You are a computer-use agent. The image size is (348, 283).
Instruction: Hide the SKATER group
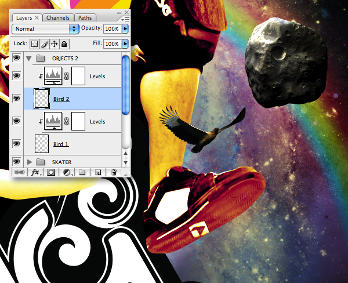[x=17, y=161]
